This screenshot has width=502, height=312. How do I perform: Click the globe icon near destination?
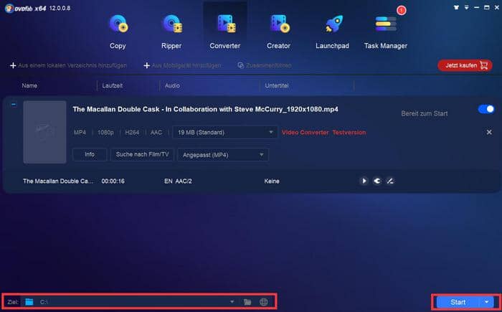point(263,302)
